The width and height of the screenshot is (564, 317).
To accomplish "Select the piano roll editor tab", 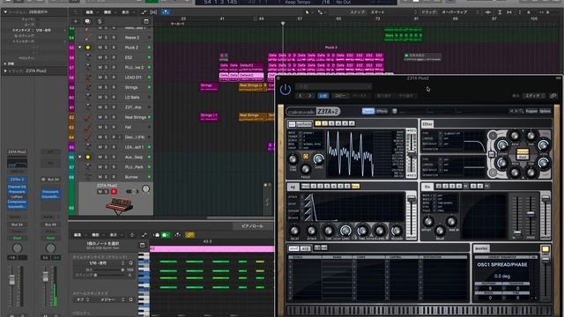I will 252,226.
